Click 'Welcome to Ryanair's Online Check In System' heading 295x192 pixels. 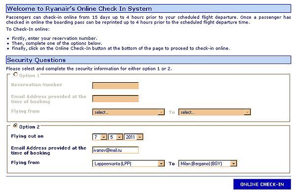pyautogui.click(x=79, y=9)
